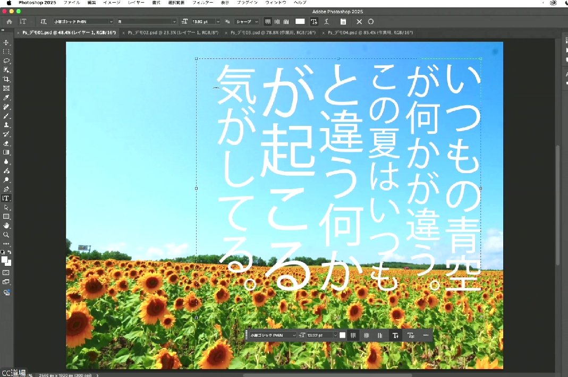Select the Lasso tool
The width and height of the screenshot is (568, 377).
click(7, 61)
